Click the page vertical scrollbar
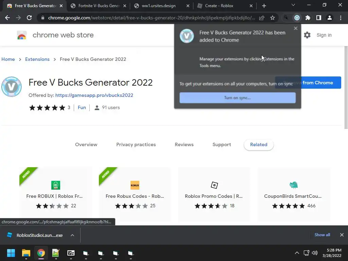348x261 pixels. tap(346, 88)
